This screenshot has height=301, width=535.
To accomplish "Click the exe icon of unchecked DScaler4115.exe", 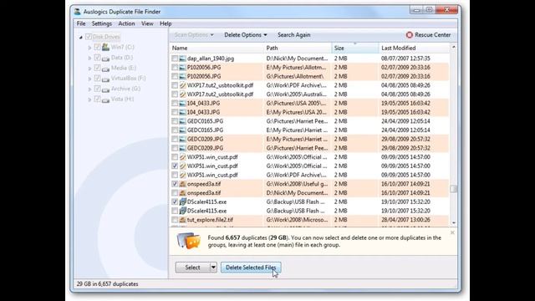I will (x=182, y=211).
